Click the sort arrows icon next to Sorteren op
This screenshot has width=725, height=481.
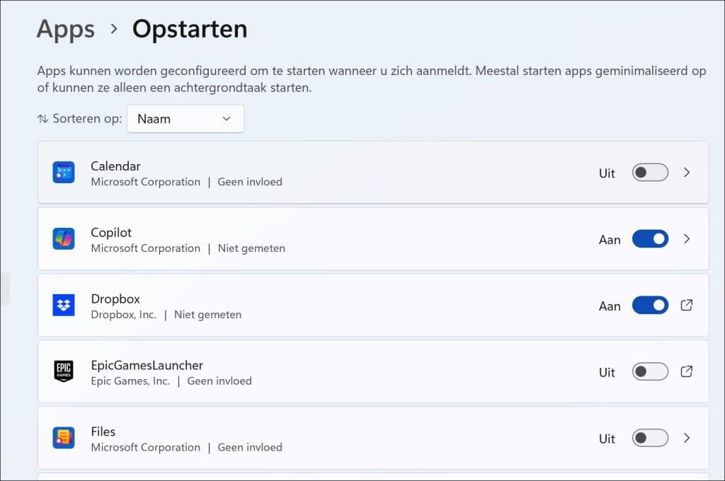pyautogui.click(x=41, y=118)
